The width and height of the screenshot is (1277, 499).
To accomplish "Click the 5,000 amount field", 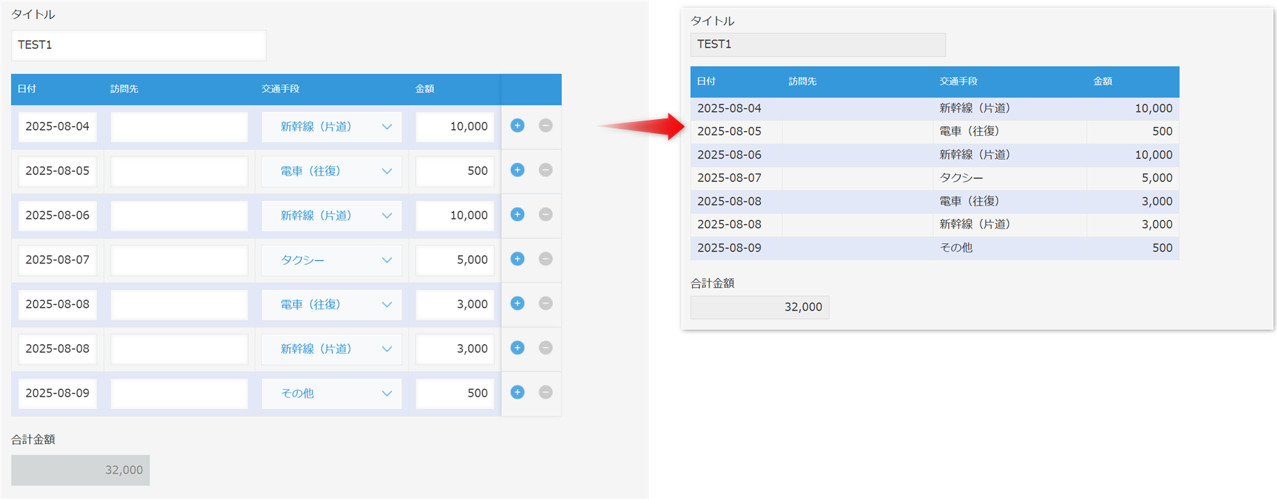I will [x=455, y=260].
